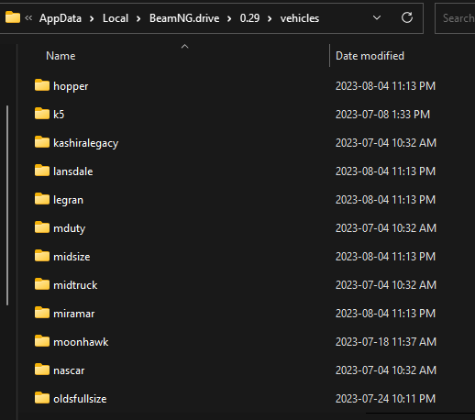Click hopper's date modified value

pyautogui.click(x=385, y=86)
